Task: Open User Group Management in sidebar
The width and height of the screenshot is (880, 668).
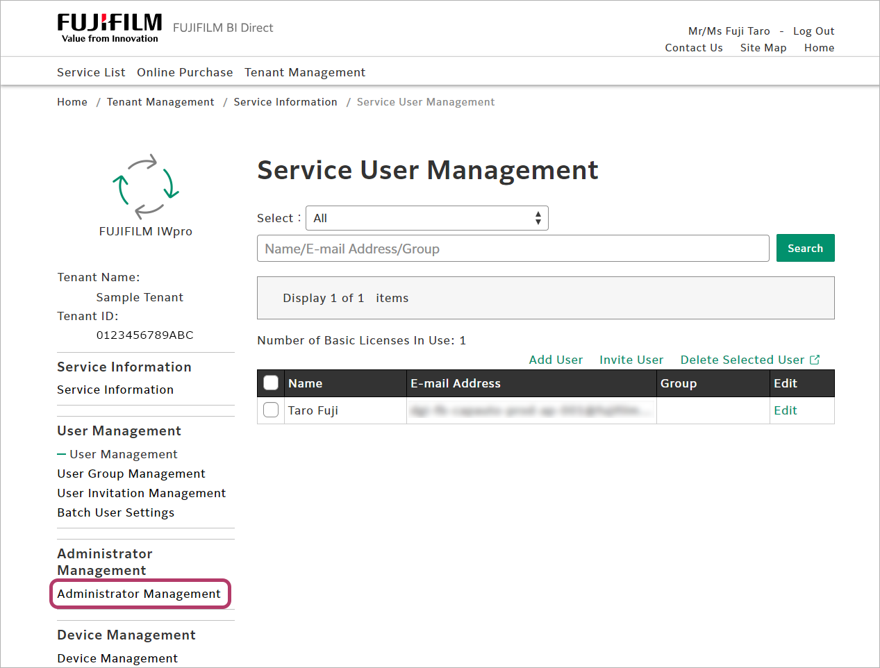Action: coord(131,474)
